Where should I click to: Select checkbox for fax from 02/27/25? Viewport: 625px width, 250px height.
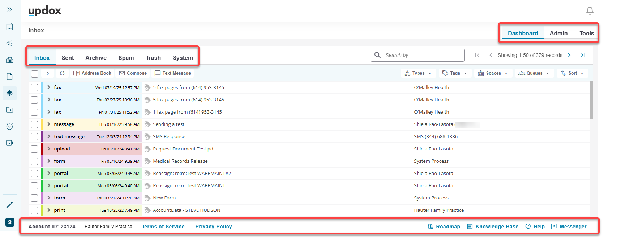(34, 100)
